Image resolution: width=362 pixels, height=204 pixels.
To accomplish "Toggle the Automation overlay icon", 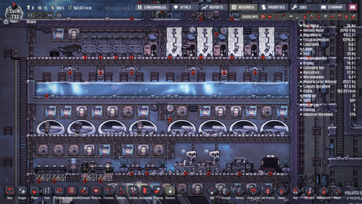I will 346,16.
